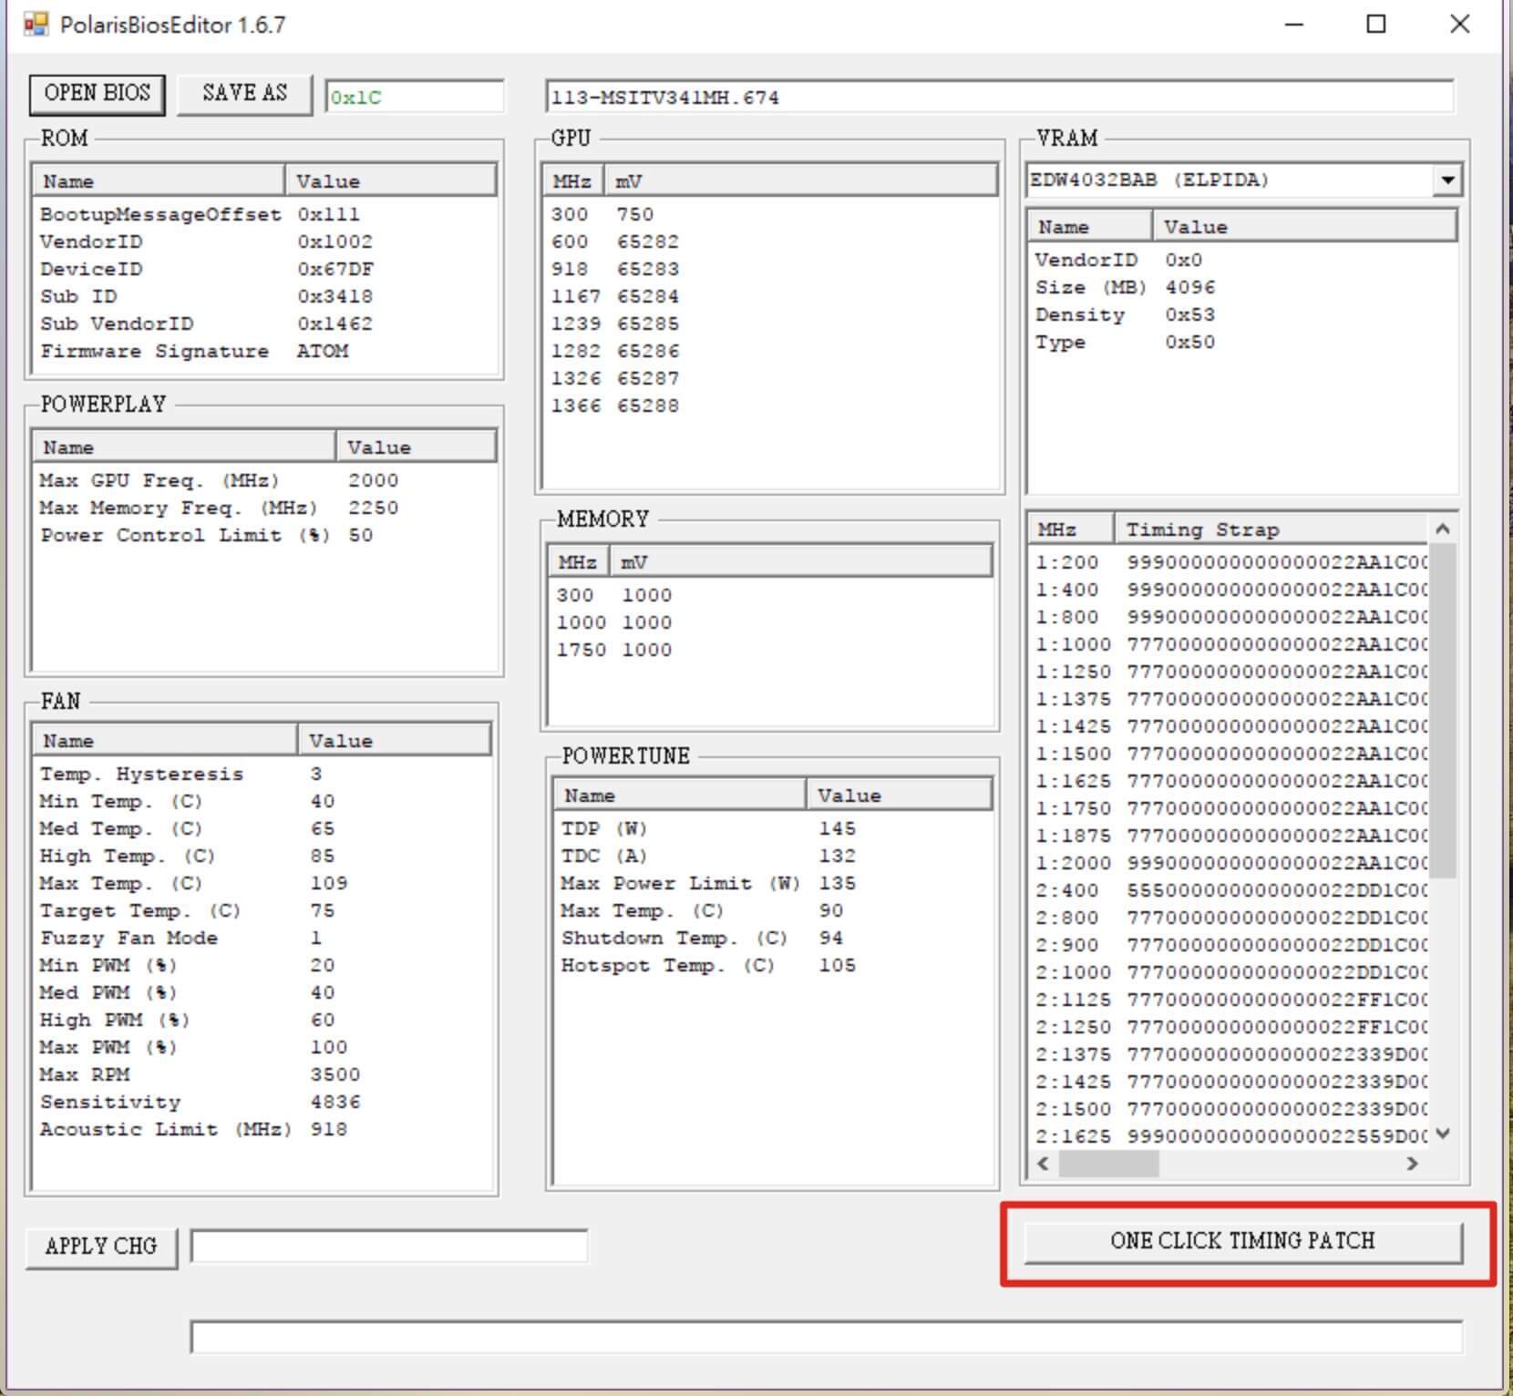Click timing strap horizontal scroll right arrow
This screenshot has width=1513, height=1396.
coord(1413,1164)
